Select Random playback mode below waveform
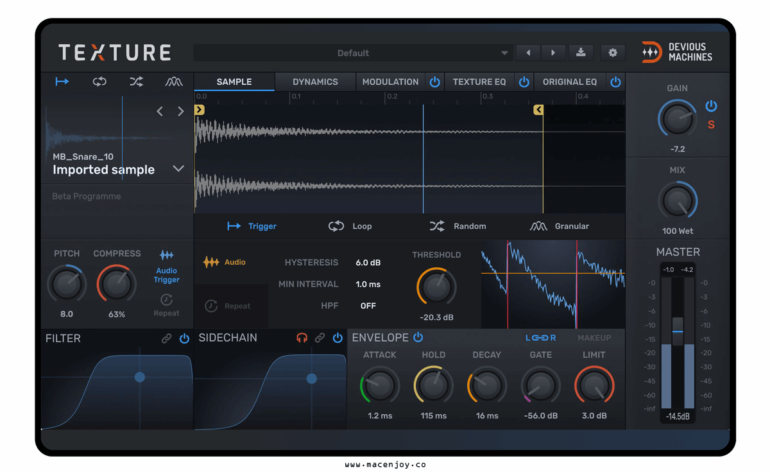770x472 pixels. [x=458, y=226]
